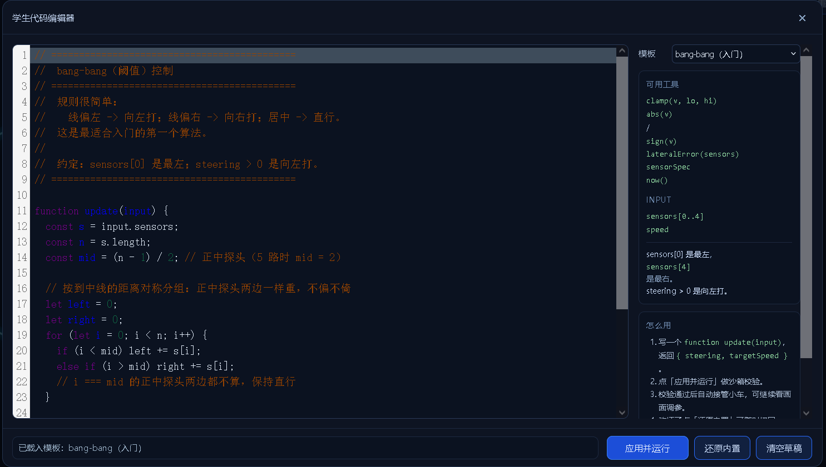Viewport: 826px width, 467px height.
Task: Click status text 已载入模板: bang-bang
Action: coord(80,448)
